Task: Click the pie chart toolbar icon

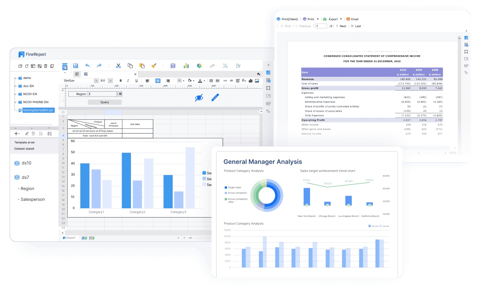Action: [199, 66]
